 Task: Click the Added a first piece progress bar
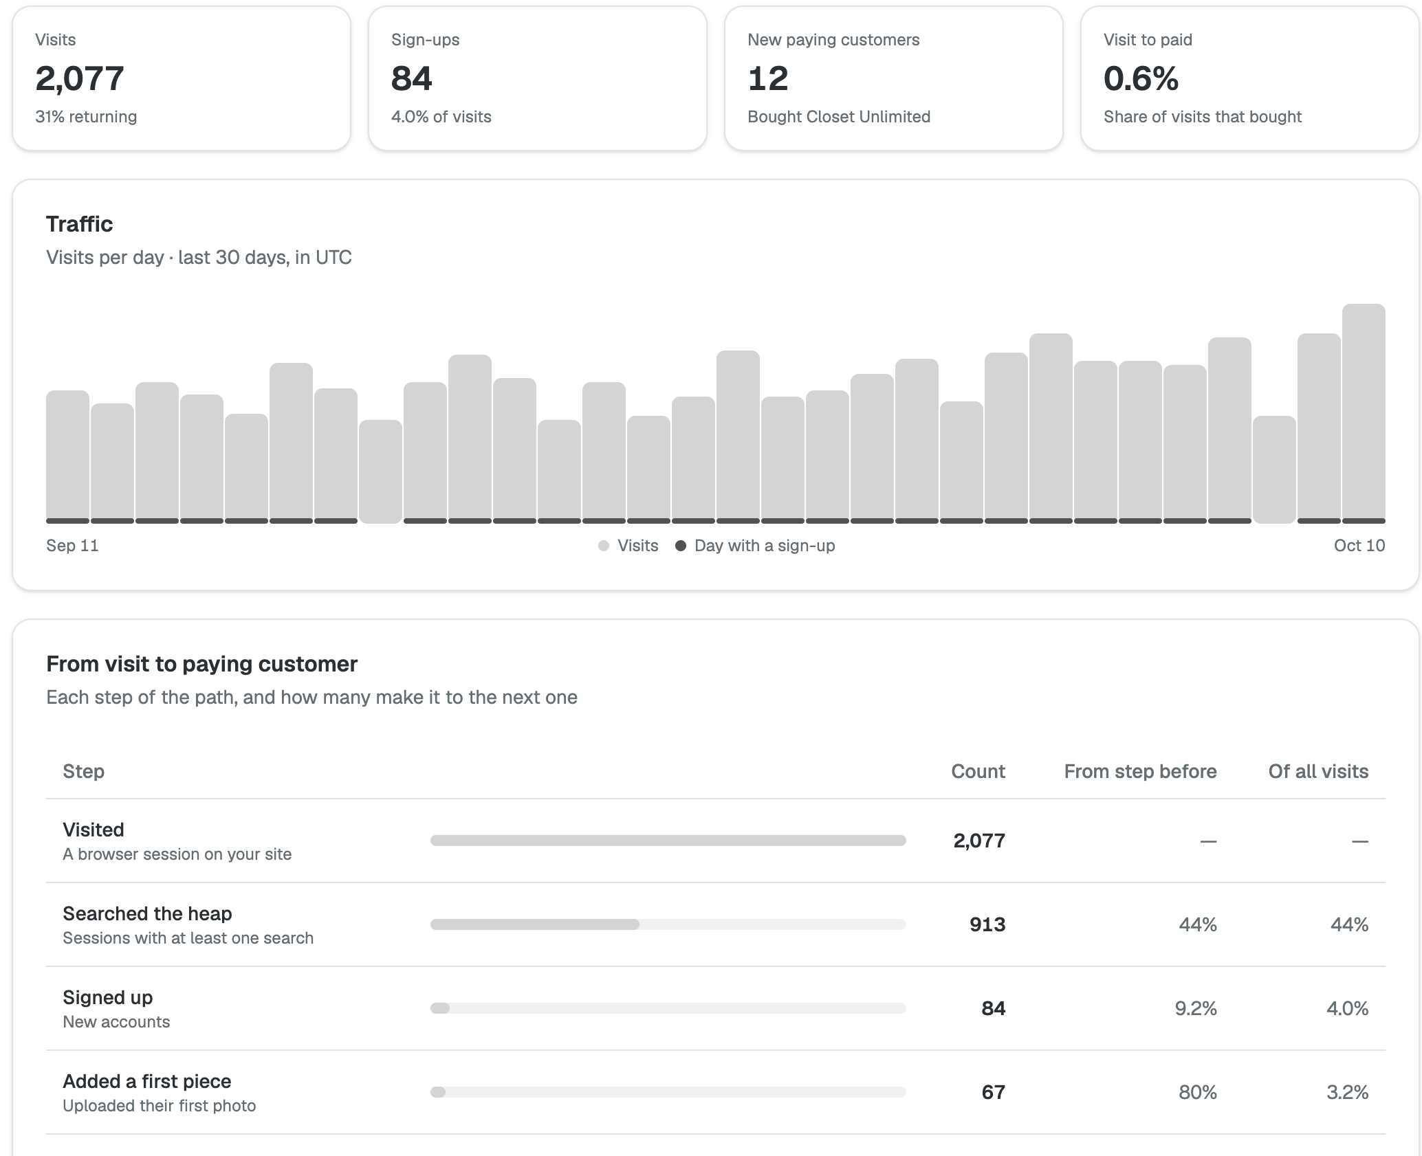(x=668, y=1092)
